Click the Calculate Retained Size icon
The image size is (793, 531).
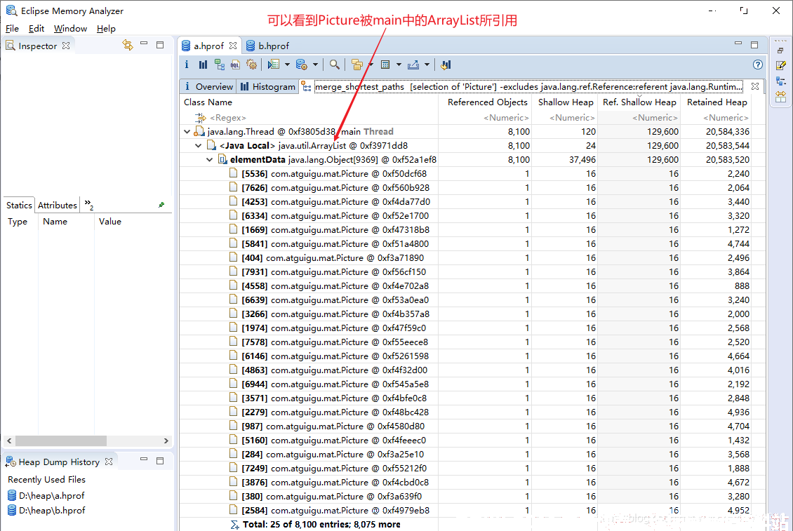[385, 65]
